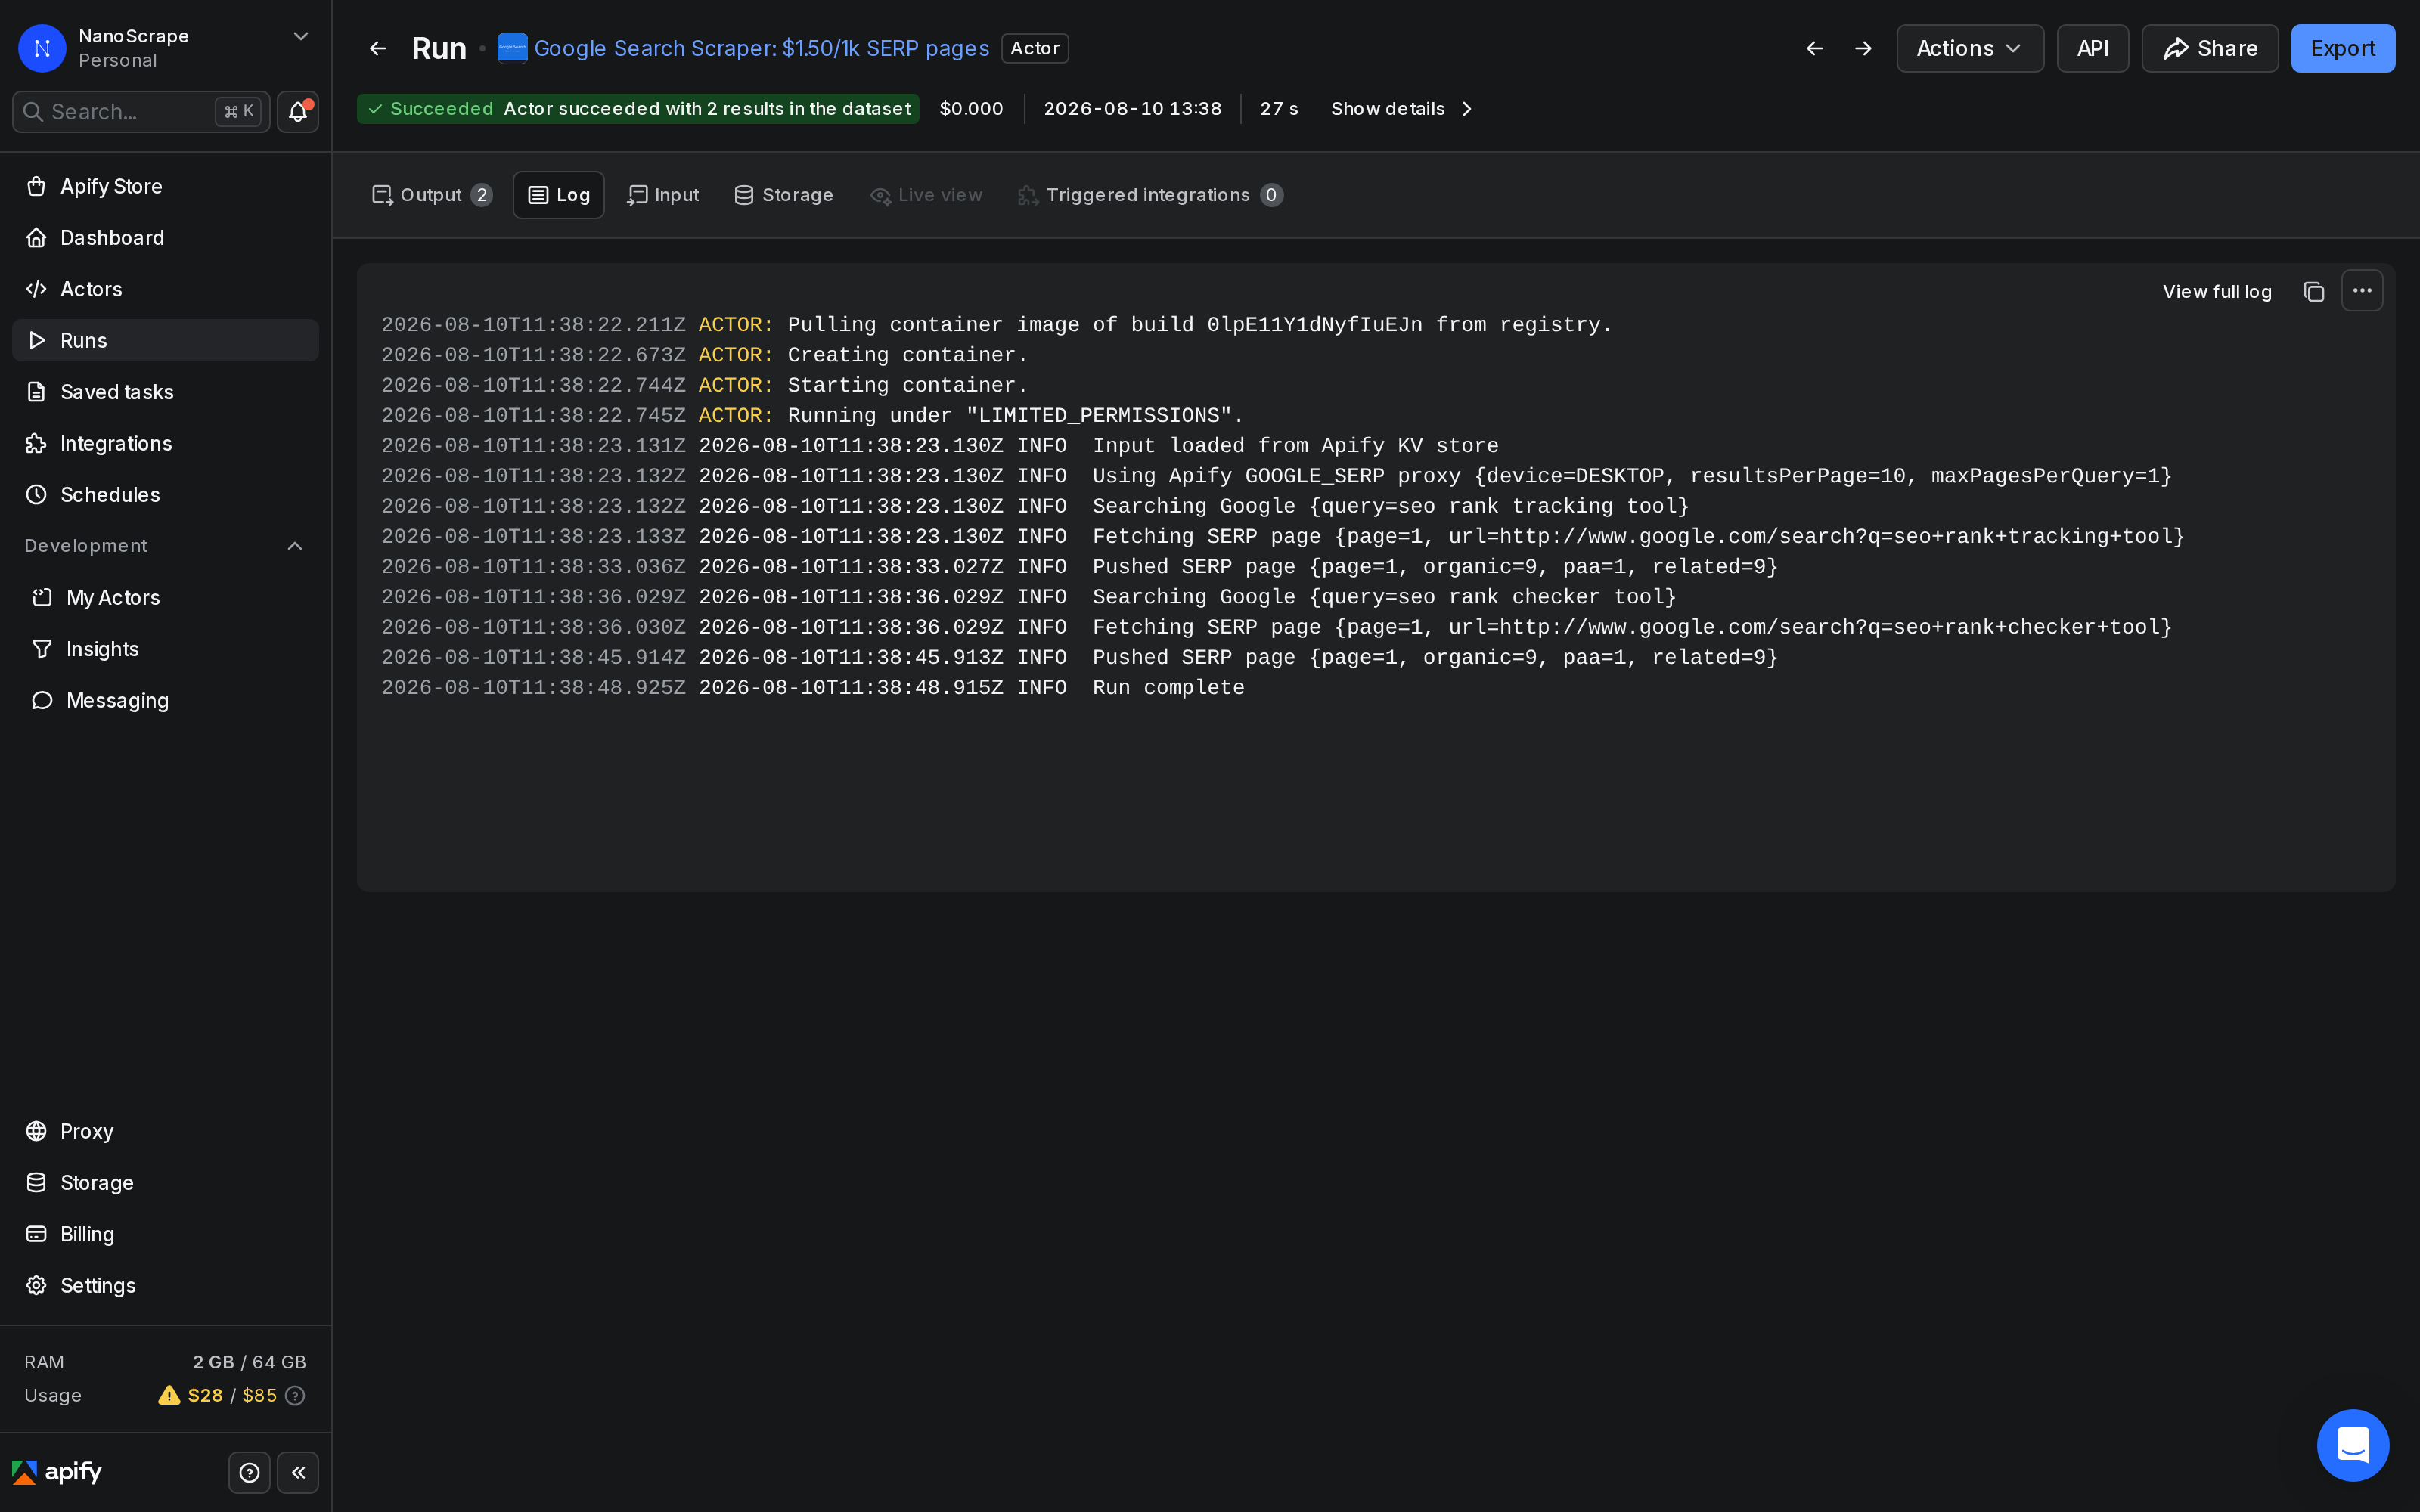Open help button at sidebar bottom
Viewport: 2420px width, 1512px height.
coord(249,1472)
